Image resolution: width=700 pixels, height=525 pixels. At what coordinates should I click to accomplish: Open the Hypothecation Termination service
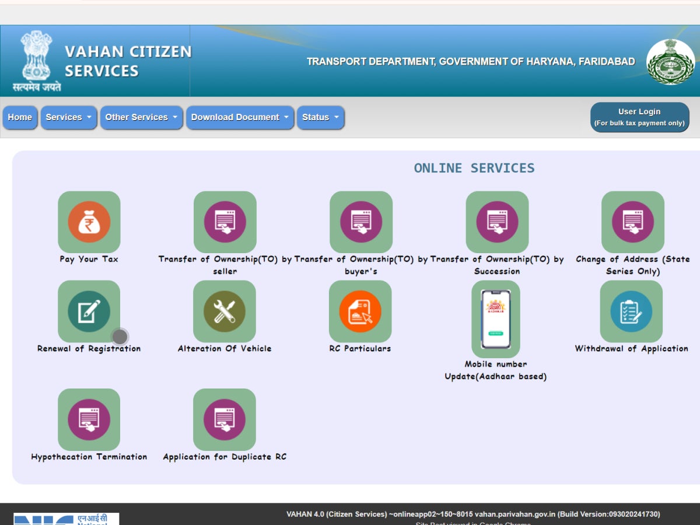coord(89,419)
